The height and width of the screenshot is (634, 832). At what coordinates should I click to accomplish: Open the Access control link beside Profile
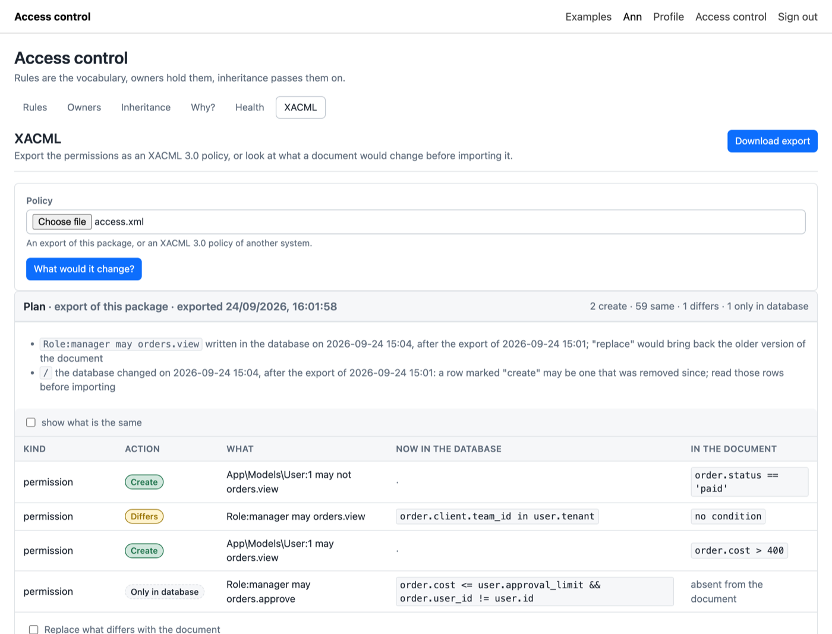click(731, 17)
